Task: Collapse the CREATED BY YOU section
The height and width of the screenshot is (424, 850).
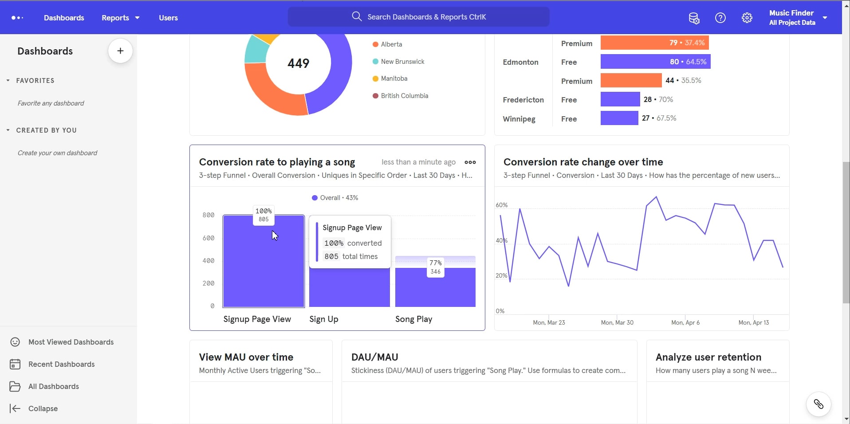Action: pos(7,130)
